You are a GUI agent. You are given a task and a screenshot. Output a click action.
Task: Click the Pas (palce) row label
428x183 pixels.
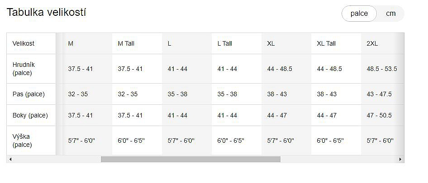(x=29, y=94)
